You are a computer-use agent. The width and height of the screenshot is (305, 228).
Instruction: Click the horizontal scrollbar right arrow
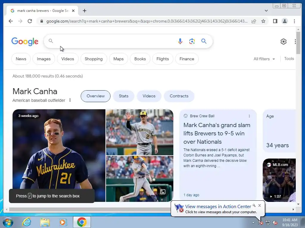293,209
